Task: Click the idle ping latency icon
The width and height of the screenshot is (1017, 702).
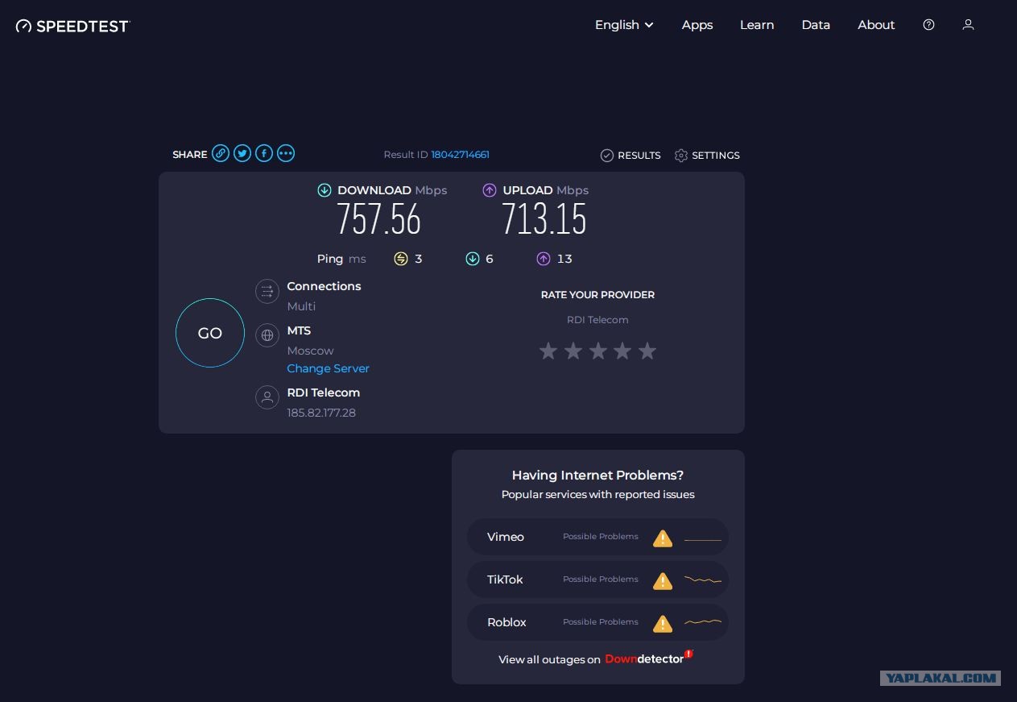Action: pyautogui.click(x=401, y=259)
